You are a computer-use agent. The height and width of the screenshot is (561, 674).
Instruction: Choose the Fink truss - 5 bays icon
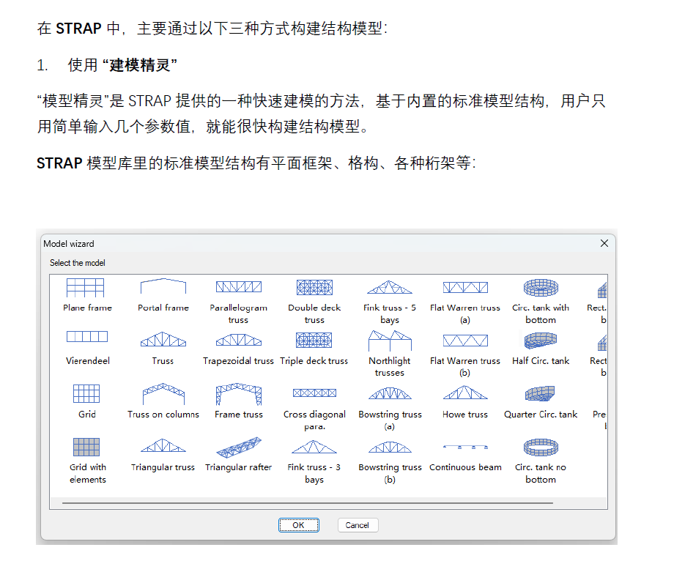pyautogui.click(x=390, y=287)
